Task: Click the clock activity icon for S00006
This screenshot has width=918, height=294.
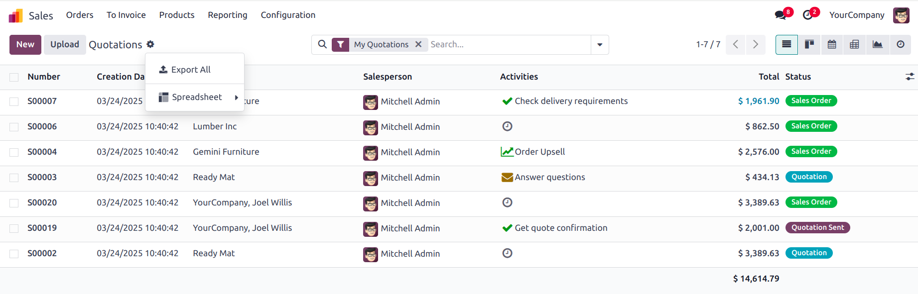Action: [x=507, y=126]
